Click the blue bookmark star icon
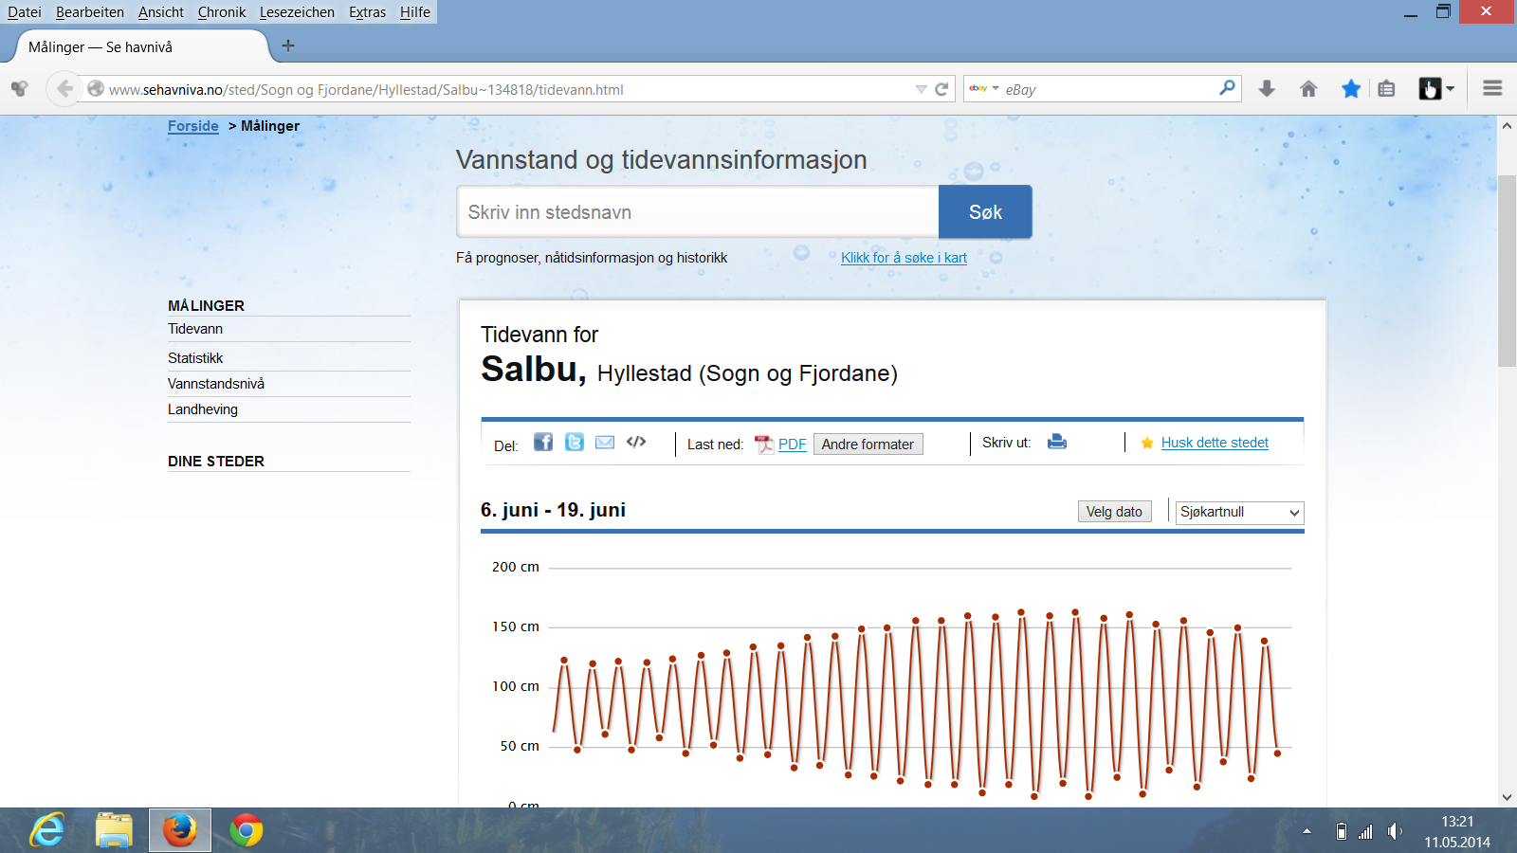The image size is (1517, 853). click(x=1351, y=89)
